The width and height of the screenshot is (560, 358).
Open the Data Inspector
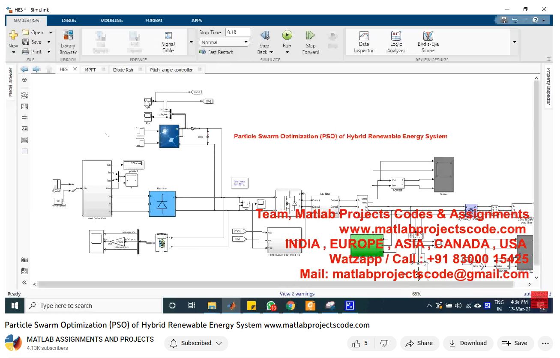point(364,42)
